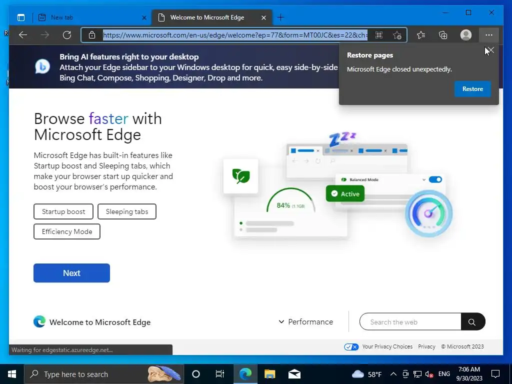Click the Edge logo at page bottom

(39, 321)
